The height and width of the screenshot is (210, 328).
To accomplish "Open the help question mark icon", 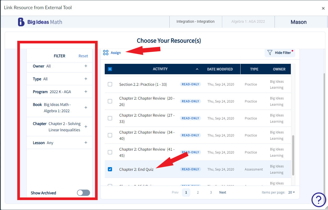I will pos(319,200).
